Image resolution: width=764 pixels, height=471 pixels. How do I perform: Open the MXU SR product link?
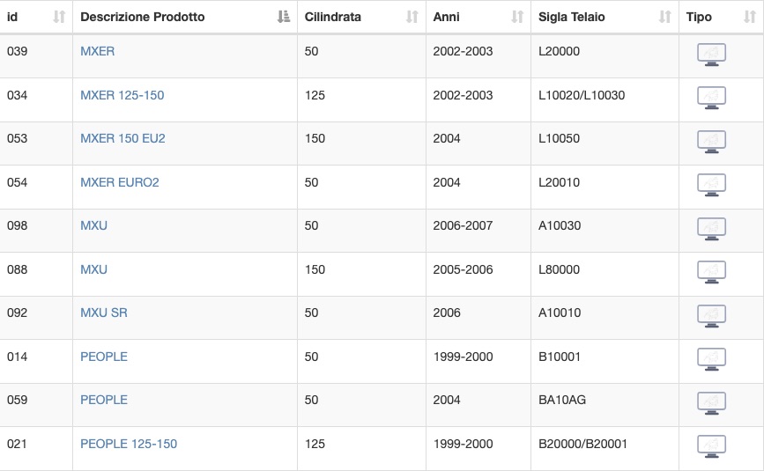click(x=104, y=313)
